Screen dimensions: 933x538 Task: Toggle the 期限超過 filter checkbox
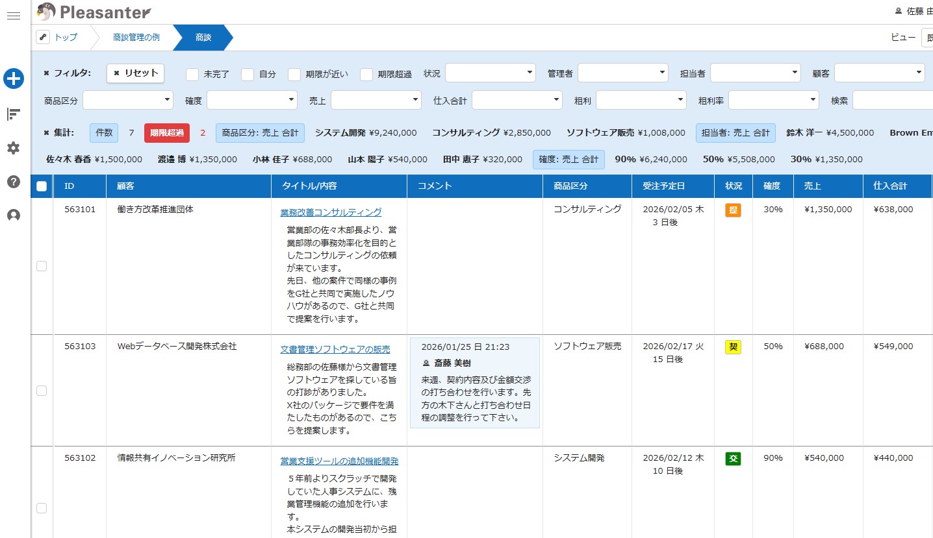[366, 74]
